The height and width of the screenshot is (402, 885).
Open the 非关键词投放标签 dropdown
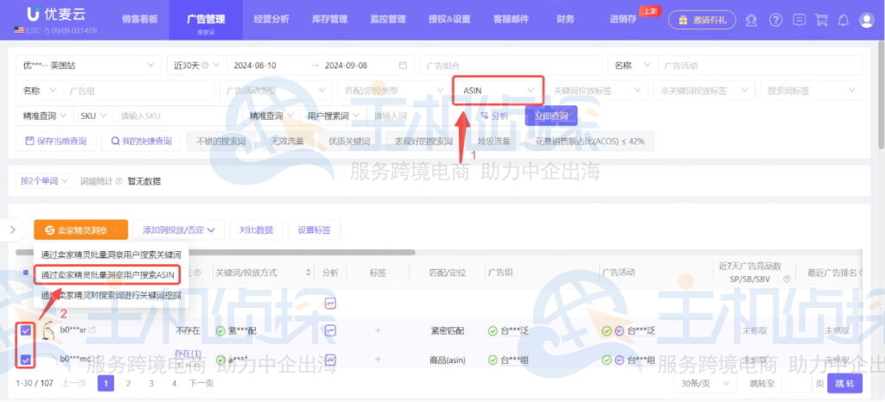[704, 91]
